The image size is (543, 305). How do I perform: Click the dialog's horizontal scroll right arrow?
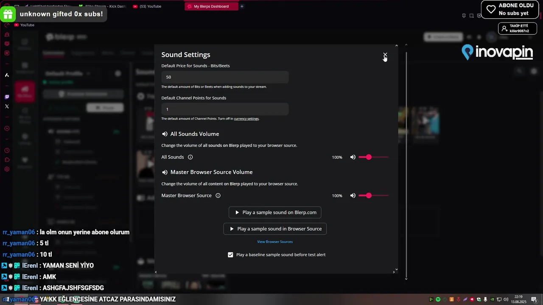[x=394, y=272]
